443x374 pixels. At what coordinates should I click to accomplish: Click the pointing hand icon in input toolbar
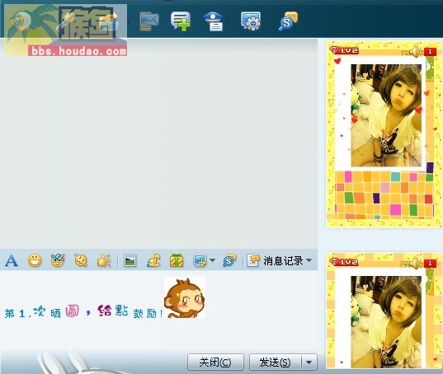pos(104,260)
